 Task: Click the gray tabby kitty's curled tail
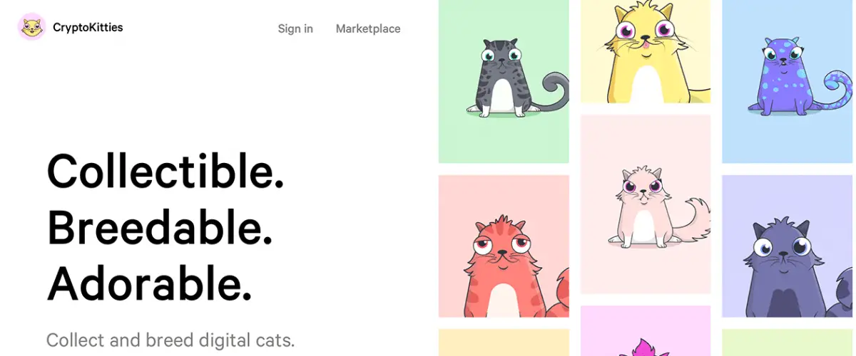pyautogui.click(x=554, y=91)
